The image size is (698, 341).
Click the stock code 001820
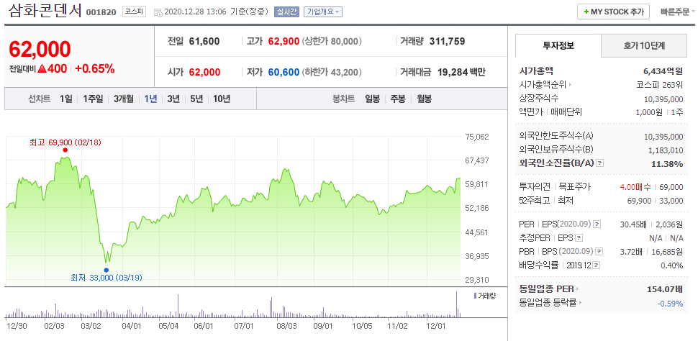[x=101, y=12]
